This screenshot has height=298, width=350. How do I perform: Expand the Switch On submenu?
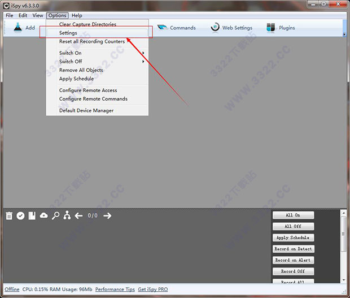pyautogui.click(x=97, y=53)
